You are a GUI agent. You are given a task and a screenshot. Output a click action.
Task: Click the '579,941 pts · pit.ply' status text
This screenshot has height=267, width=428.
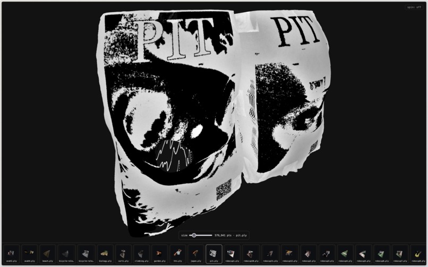(230, 235)
